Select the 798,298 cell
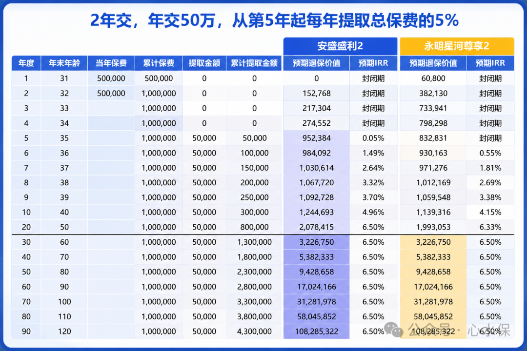This screenshot has width=527, height=351. coord(433,123)
